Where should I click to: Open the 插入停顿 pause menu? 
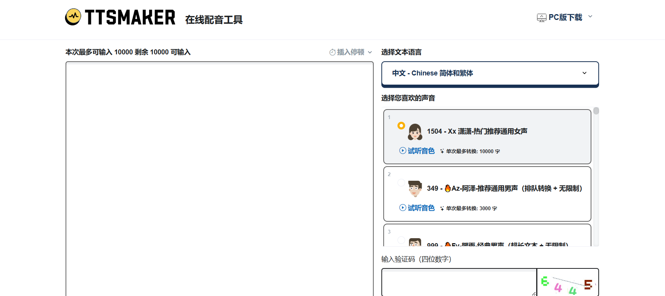[351, 52]
